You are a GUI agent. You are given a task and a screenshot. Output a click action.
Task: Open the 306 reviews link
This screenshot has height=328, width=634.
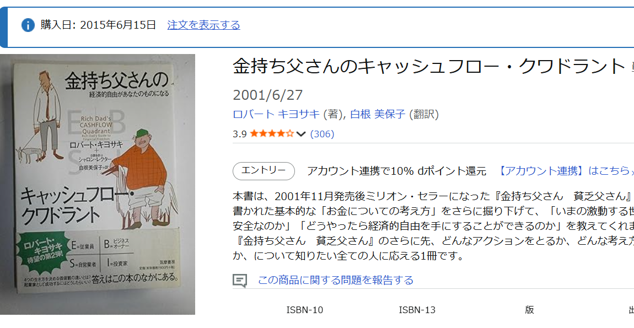coord(322,134)
